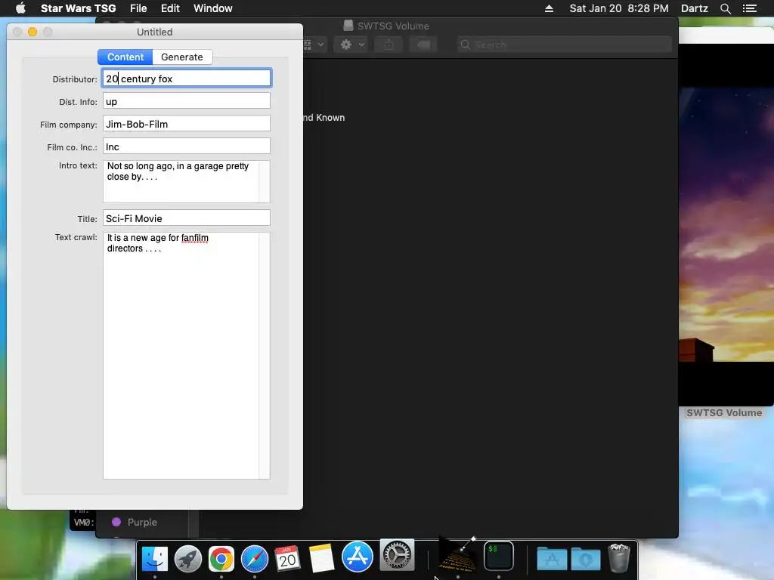Switch to the Generate tab
The width and height of the screenshot is (774, 580).
pos(181,57)
